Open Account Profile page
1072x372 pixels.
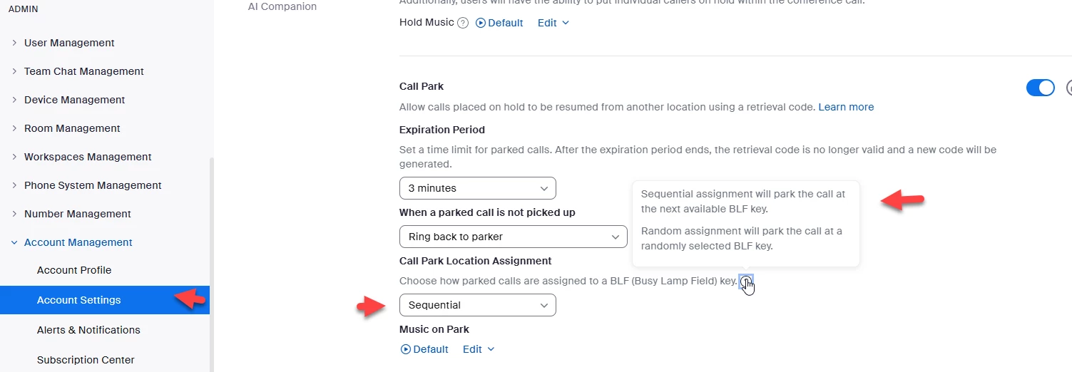tap(74, 270)
